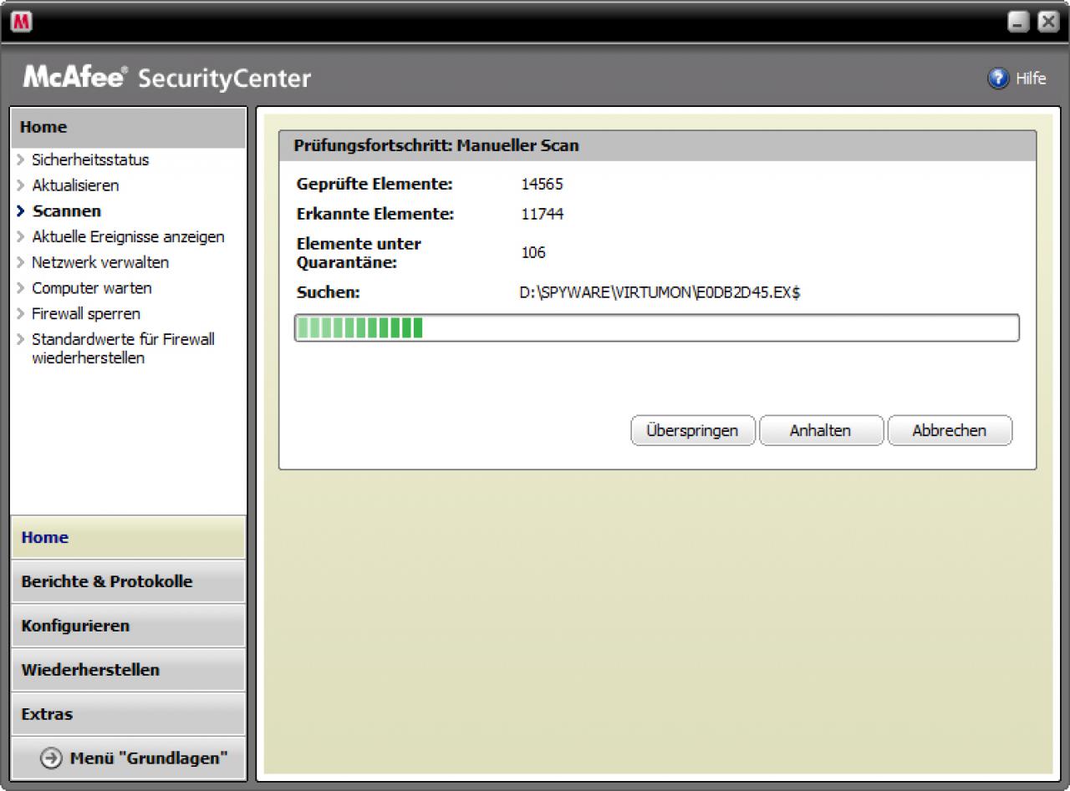Open Hilfe via the question mark icon

[x=998, y=79]
